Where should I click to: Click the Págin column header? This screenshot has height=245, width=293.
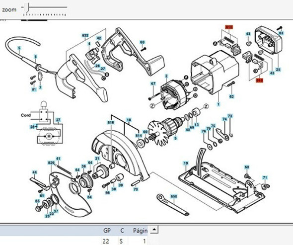[140, 231]
